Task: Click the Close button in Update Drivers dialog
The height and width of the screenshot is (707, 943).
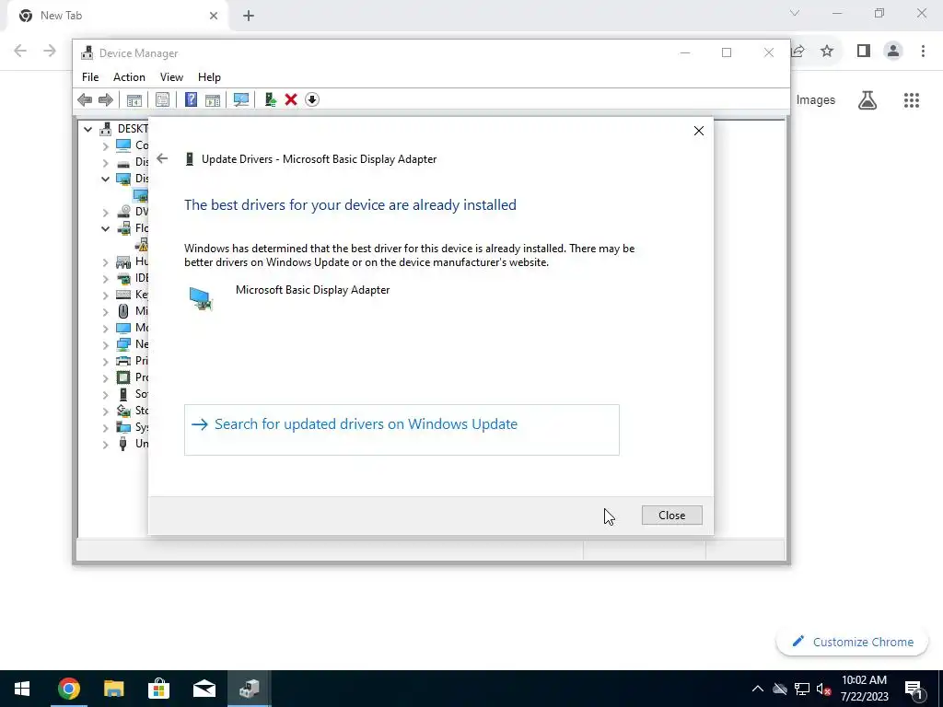Action: (671, 516)
